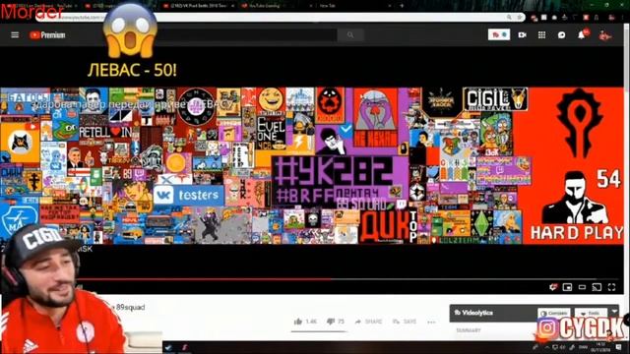Open the notifications bell
The image size is (630, 354).
click(582, 35)
